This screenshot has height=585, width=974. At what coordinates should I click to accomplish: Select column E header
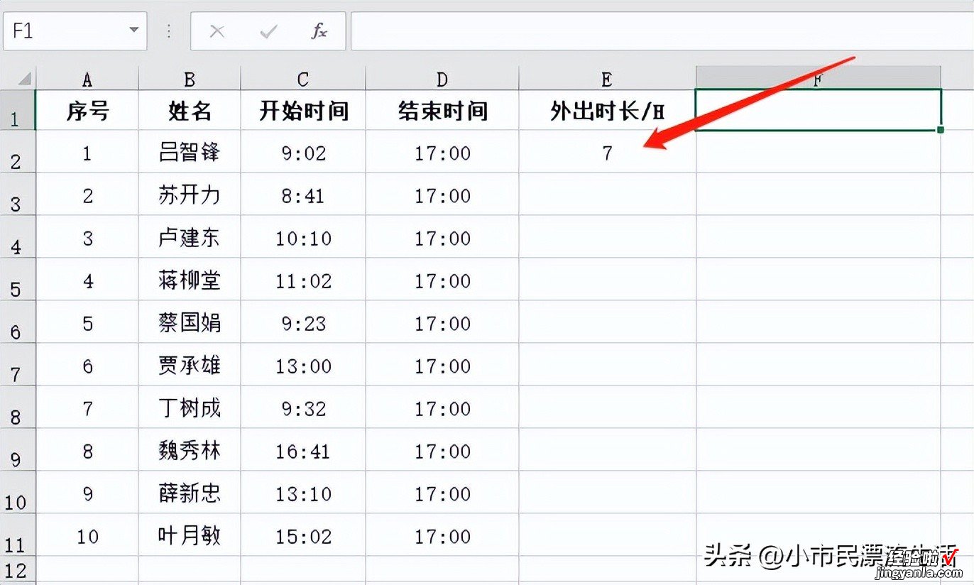[x=607, y=78]
